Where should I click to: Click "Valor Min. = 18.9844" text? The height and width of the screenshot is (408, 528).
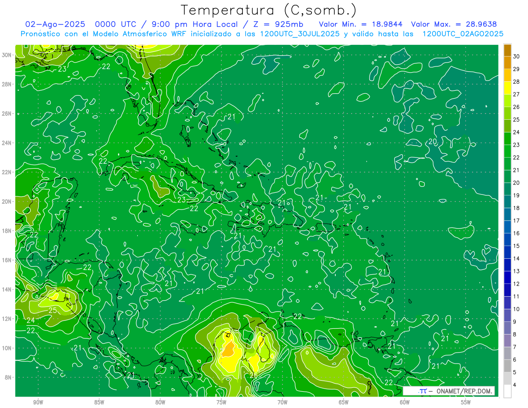point(361,24)
